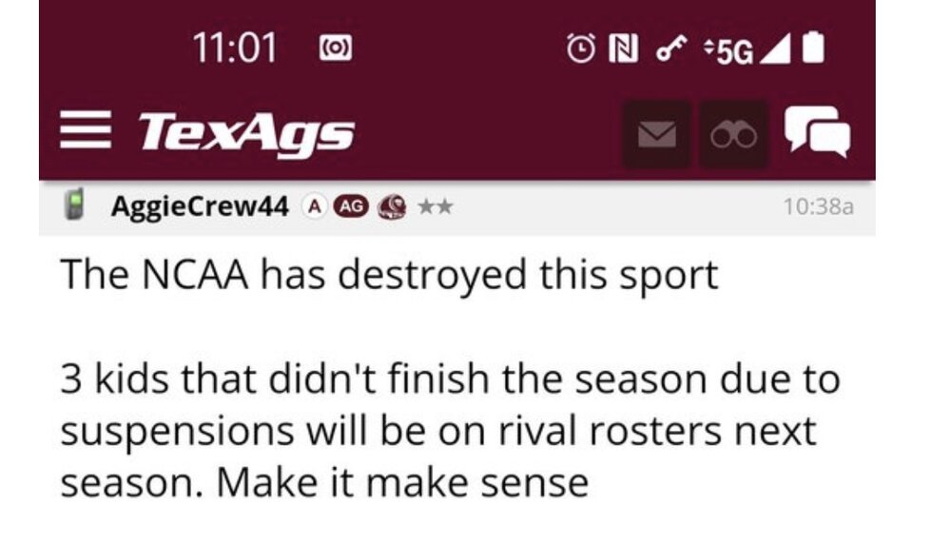This screenshot has width=951, height=544.
Task: Open the forum chat bubbles icon
Action: pos(817,132)
